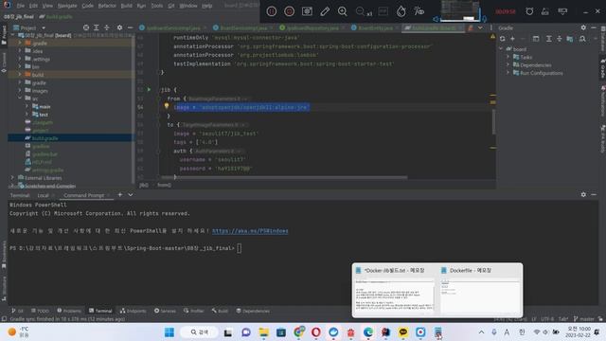Expand the build folder in project tree
Image resolution: width=606 pixels, height=341 pixels.
[20, 75]
